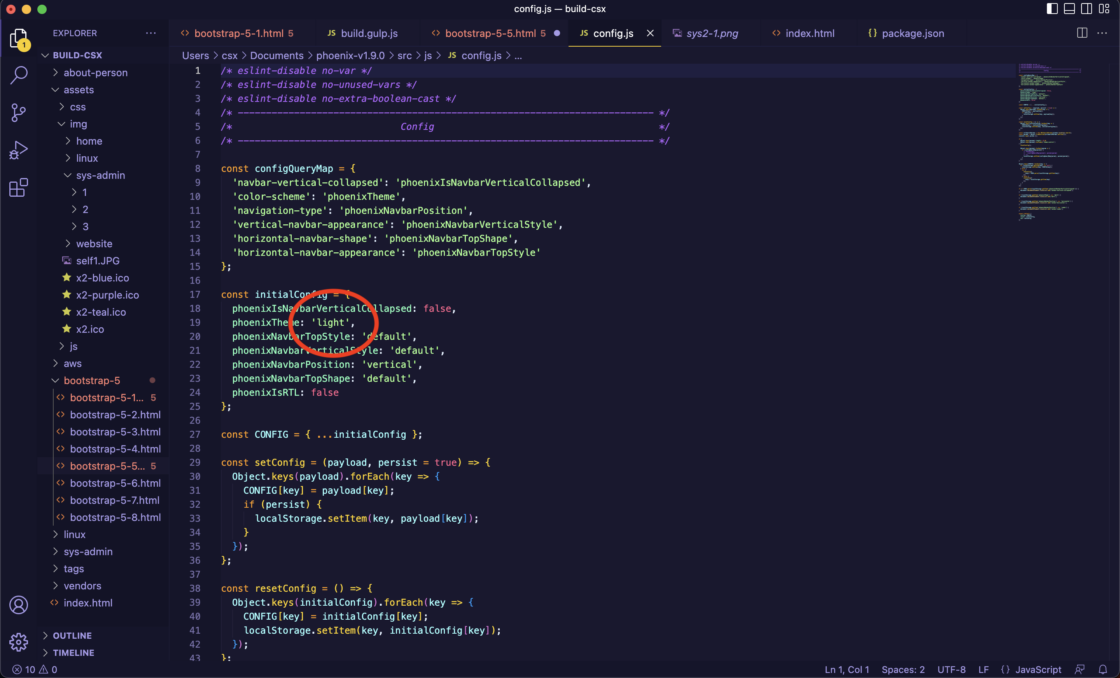The height and width of the screenshot is (678, 1120).
Task: Open editor more actions ellipsis
Action: pos(1102,33)
